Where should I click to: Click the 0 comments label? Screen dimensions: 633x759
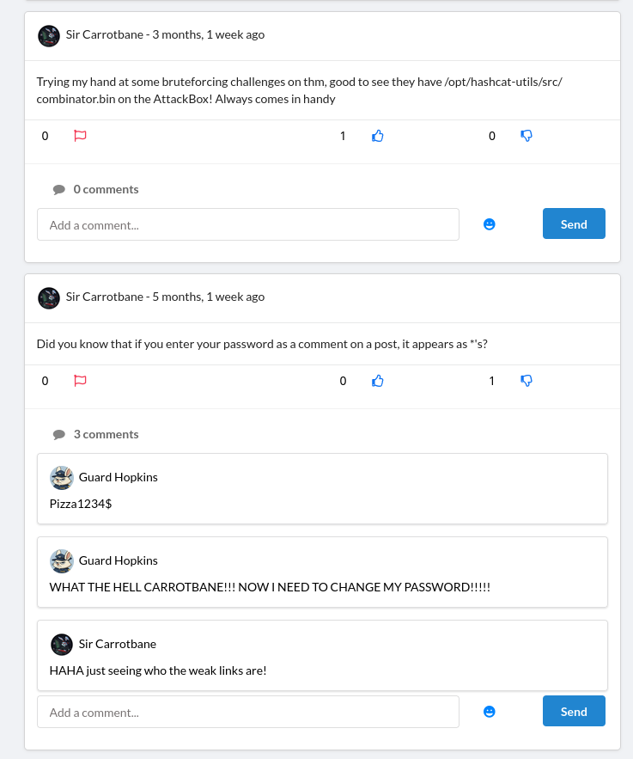[x=106, y=189]
